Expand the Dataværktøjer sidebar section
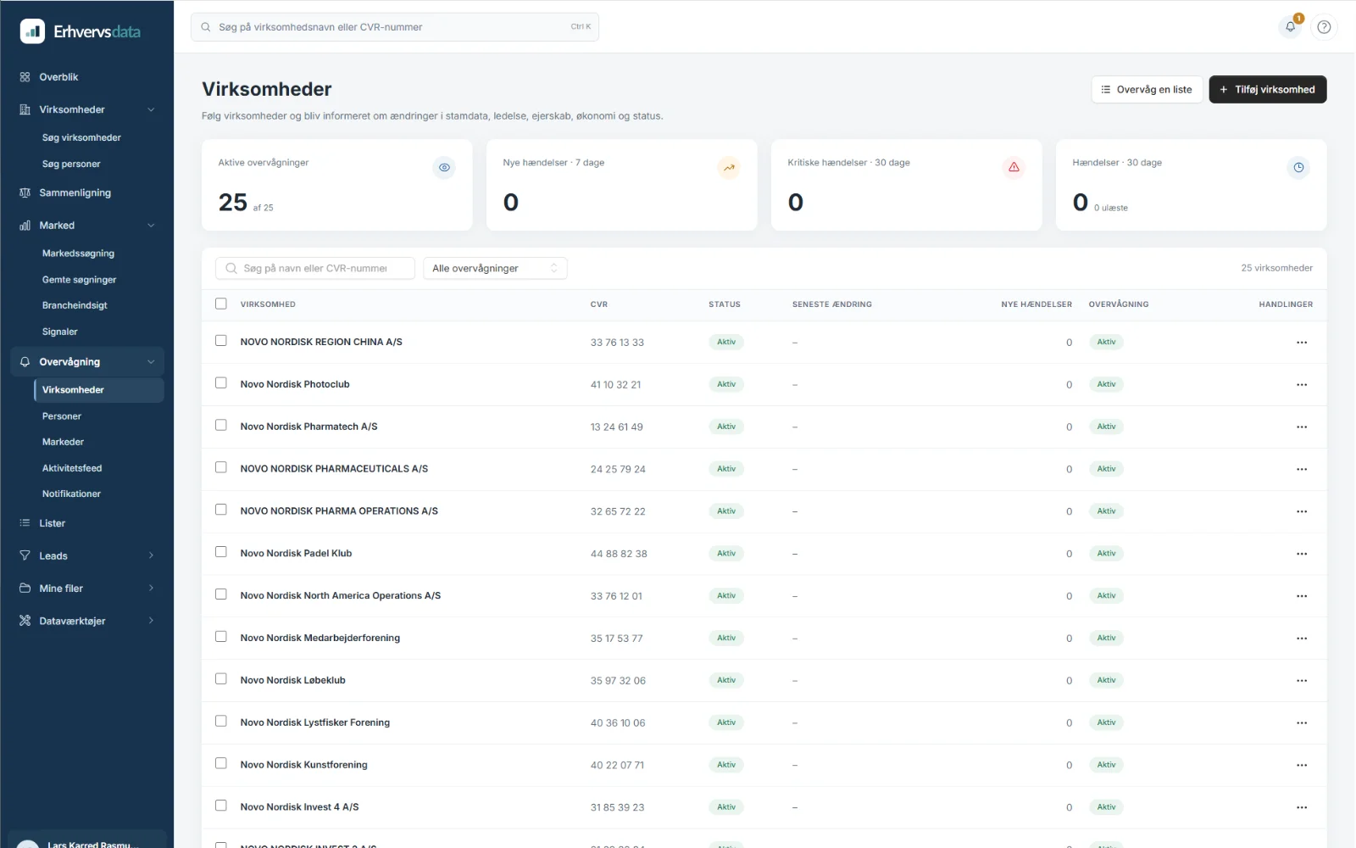 pos(151,621)
